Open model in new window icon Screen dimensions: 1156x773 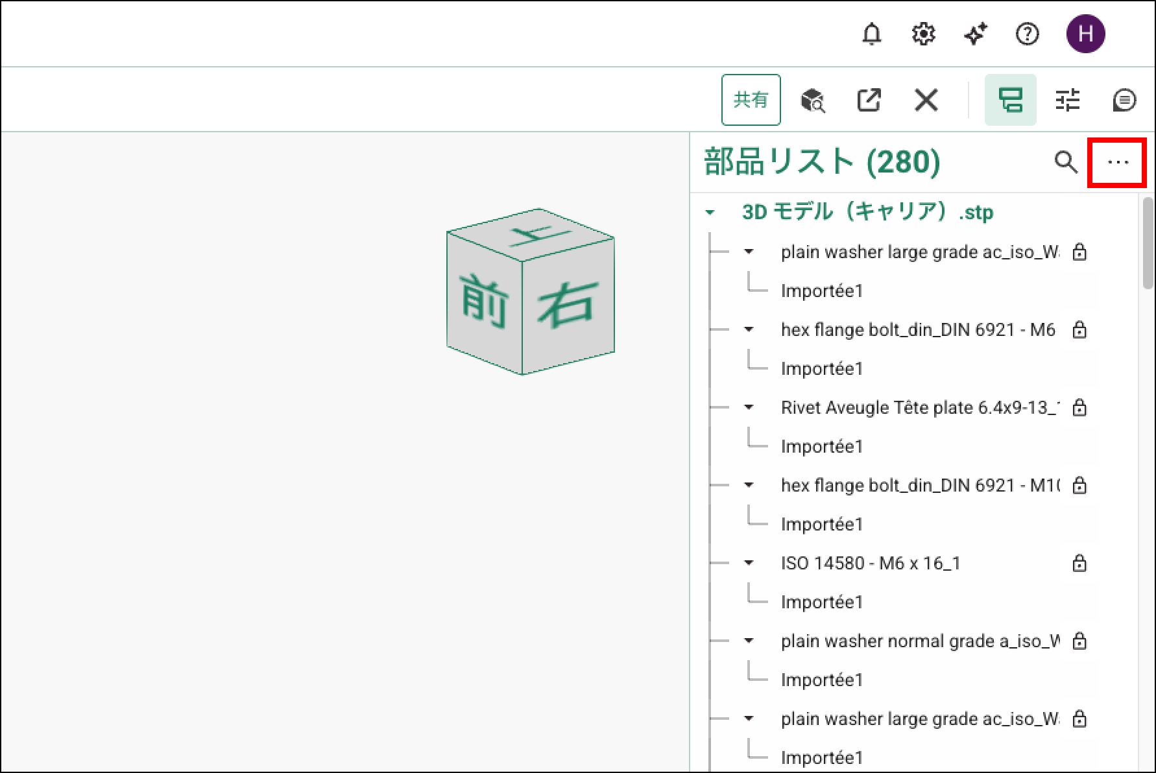(x=869, y=101)
